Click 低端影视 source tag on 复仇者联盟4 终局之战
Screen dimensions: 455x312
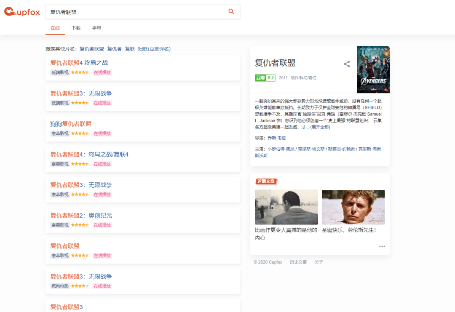pos(60,72)
